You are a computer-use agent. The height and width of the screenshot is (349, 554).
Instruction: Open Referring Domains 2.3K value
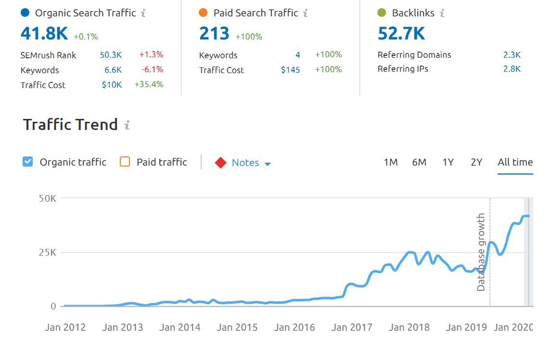(512, 55)
